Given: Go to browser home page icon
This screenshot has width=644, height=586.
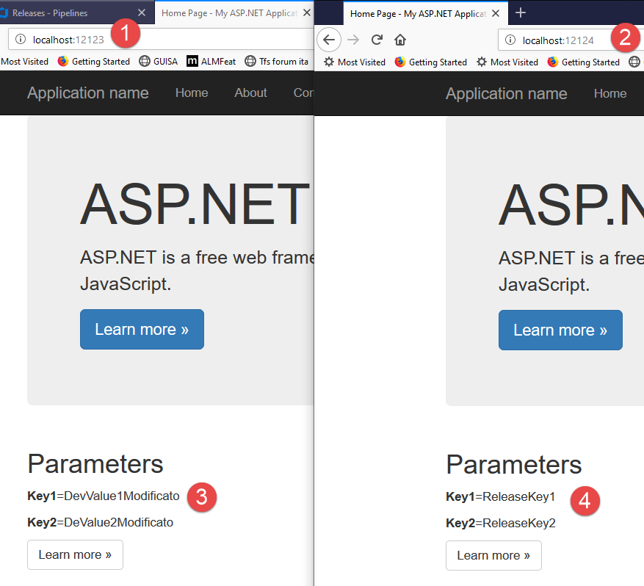Looking at the screenshot, I should point(400,40).
